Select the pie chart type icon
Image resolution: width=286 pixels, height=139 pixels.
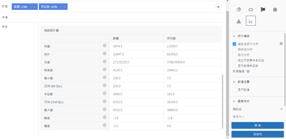(x=239, y=9)
